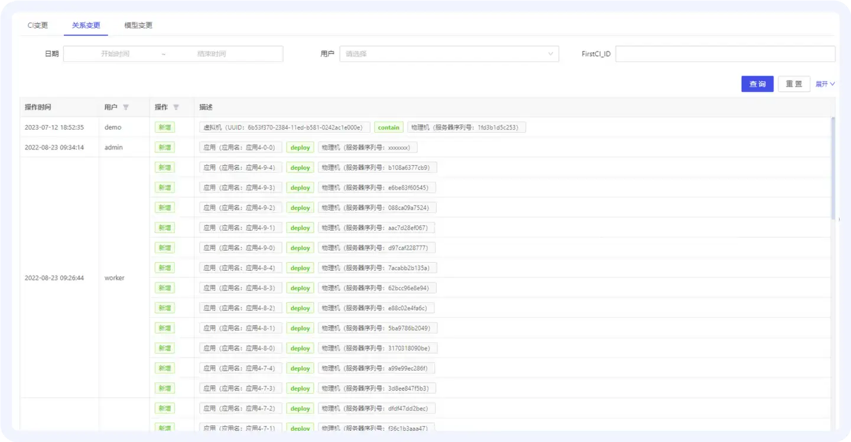Click the 新增 tag in 应用4-9-1 row

(165, 228)
